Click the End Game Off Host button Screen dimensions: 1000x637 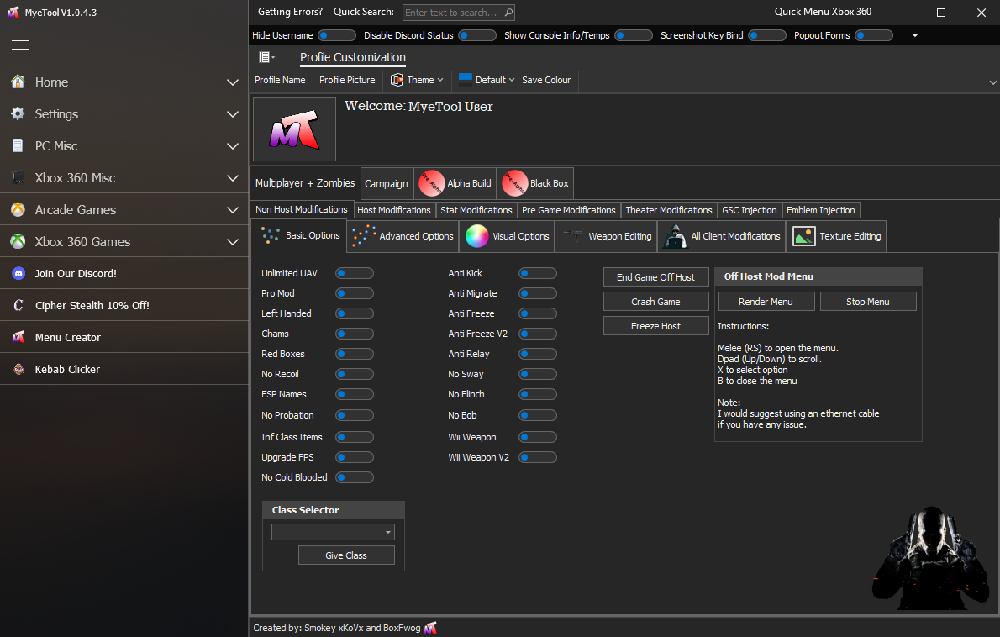(655, 276)
